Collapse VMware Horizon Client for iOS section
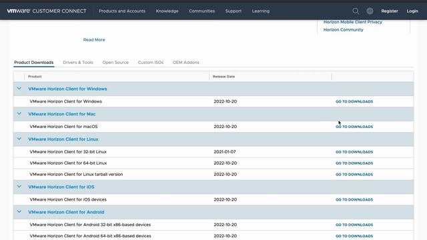The image size is (427, 240). coord(19,187)
